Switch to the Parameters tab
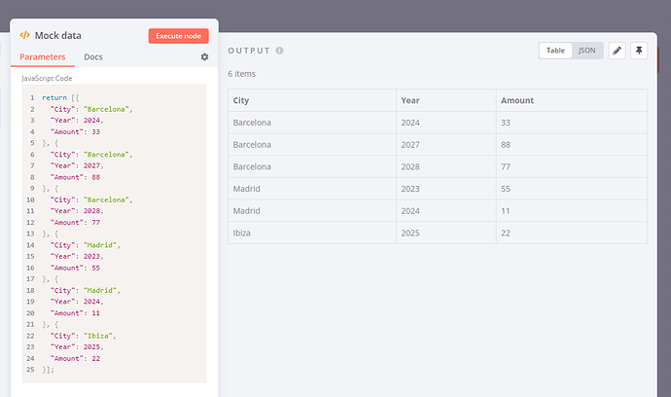 click(43, 57)
